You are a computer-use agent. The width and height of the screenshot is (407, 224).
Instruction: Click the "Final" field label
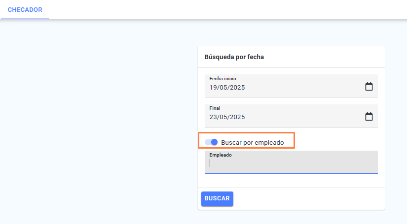click(215, 108)
